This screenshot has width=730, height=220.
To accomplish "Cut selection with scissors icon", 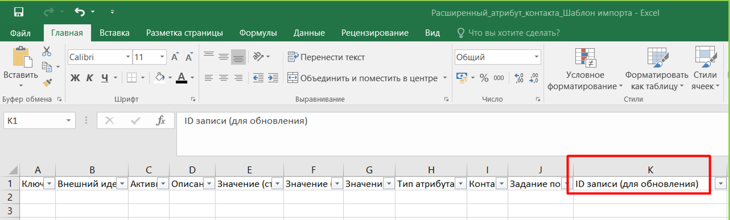I will click(x=47, y=51).
